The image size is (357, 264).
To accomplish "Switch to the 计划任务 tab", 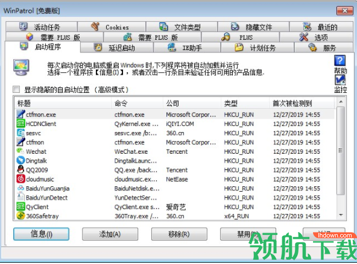I will (x=257, y=48).
